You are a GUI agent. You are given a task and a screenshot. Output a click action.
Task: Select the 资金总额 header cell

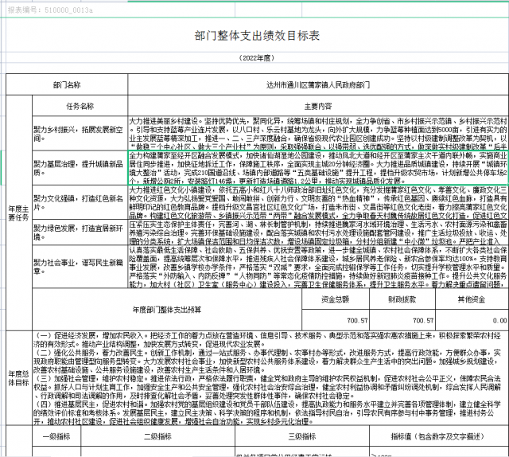(x=336, y=299)
